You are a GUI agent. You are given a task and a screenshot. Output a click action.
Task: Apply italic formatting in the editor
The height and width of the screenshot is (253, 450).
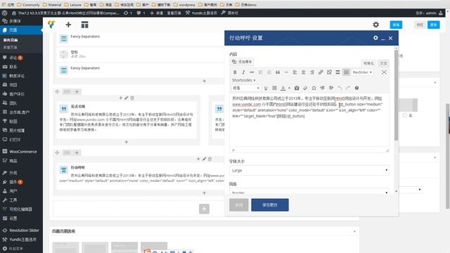click(x=243, y=72)
